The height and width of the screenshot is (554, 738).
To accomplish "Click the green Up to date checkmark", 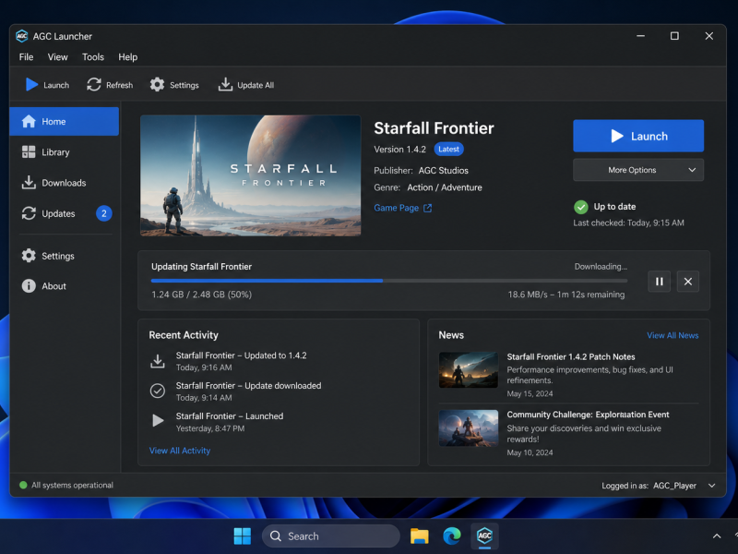I will tap(581, 207).
